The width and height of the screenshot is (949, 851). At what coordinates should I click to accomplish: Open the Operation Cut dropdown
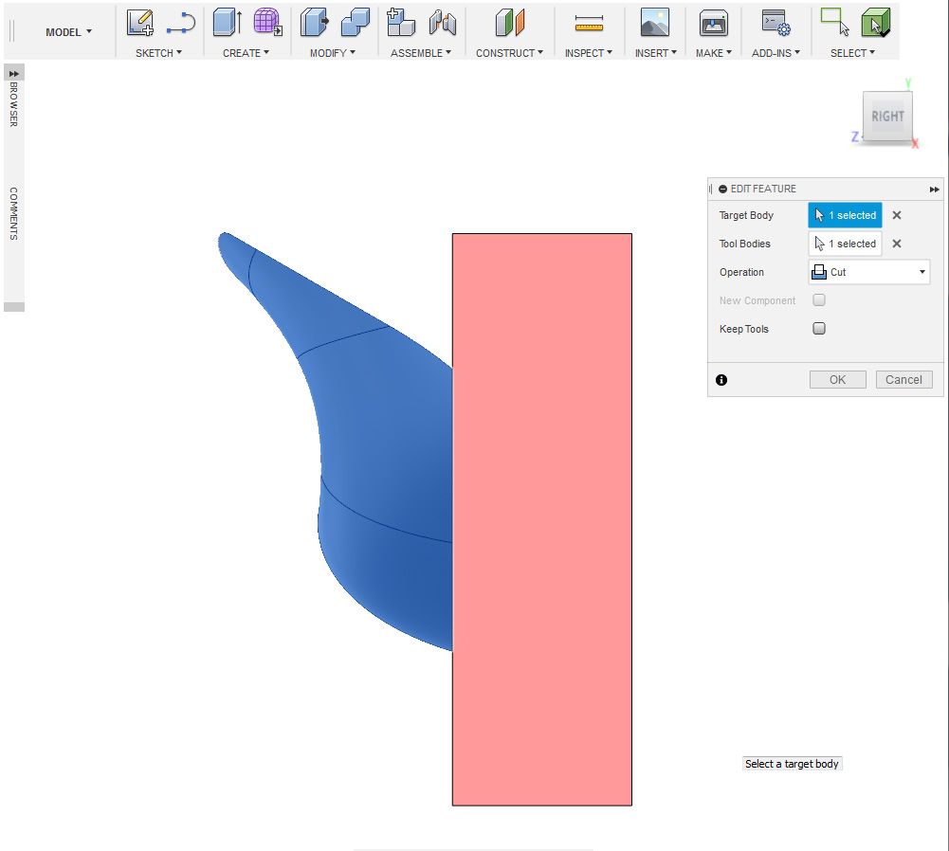tap(869, 272)
